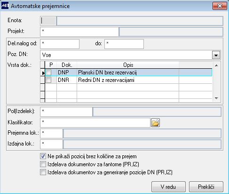Select the DNP row indicator arrow
Viewport: 229px width, 194px height.
coord(43,73)
